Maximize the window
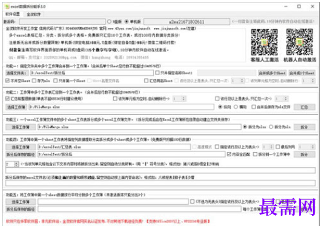The height and width of the screenshot is (226, 327). coord(299,7)
